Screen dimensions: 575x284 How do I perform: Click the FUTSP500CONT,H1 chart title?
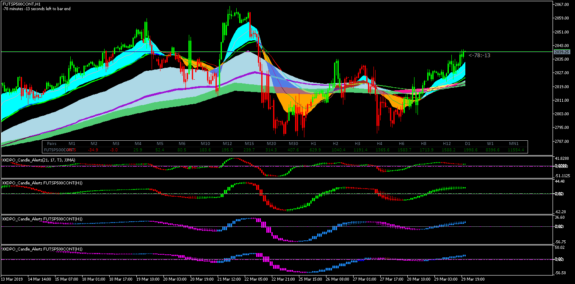(x=22, y=4)
